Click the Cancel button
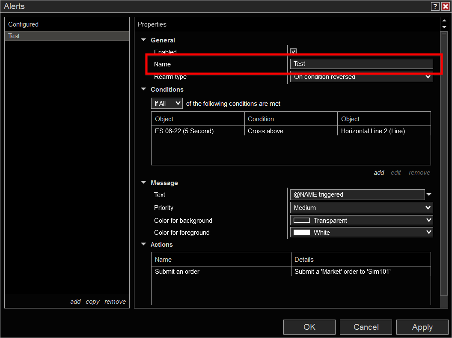Viewport: 452px width, 338px height. [366, 327]
